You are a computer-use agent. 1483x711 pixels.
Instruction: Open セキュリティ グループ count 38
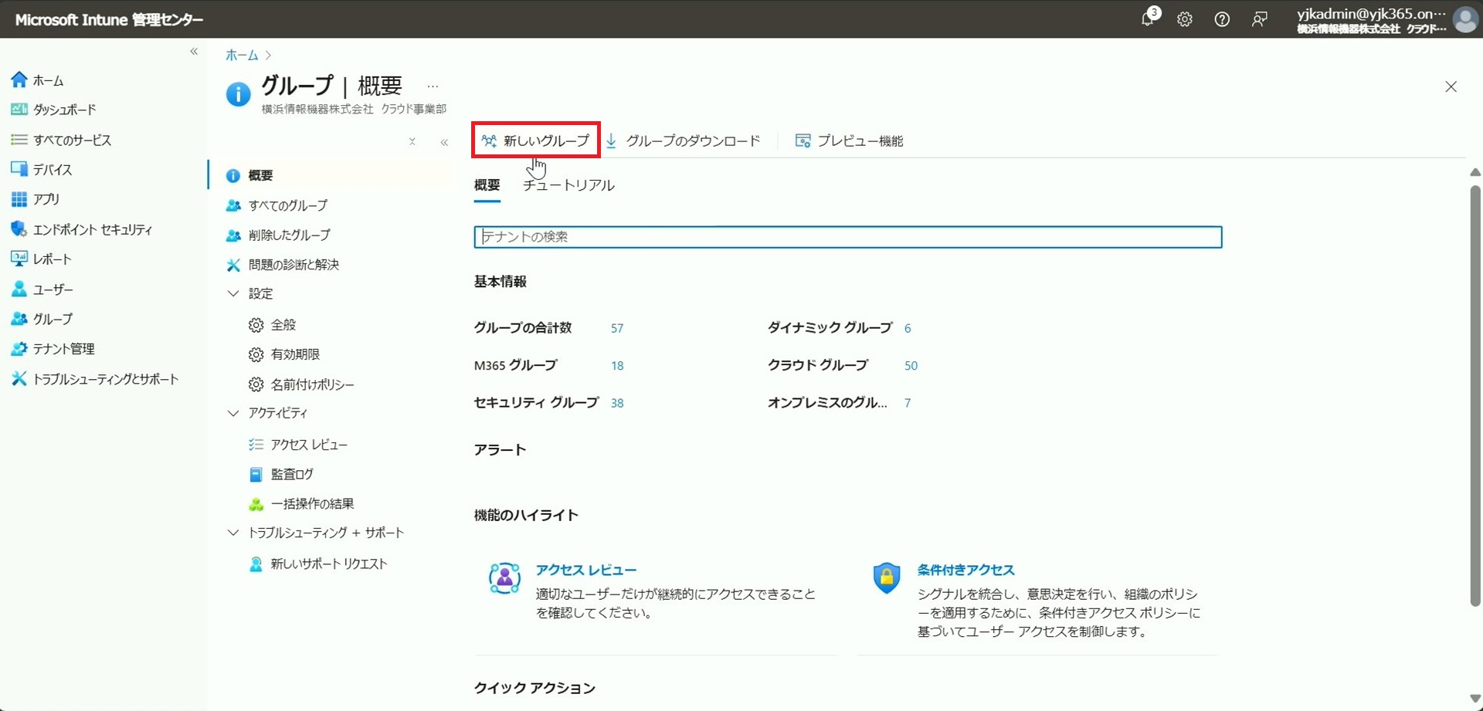coord(617,403)
